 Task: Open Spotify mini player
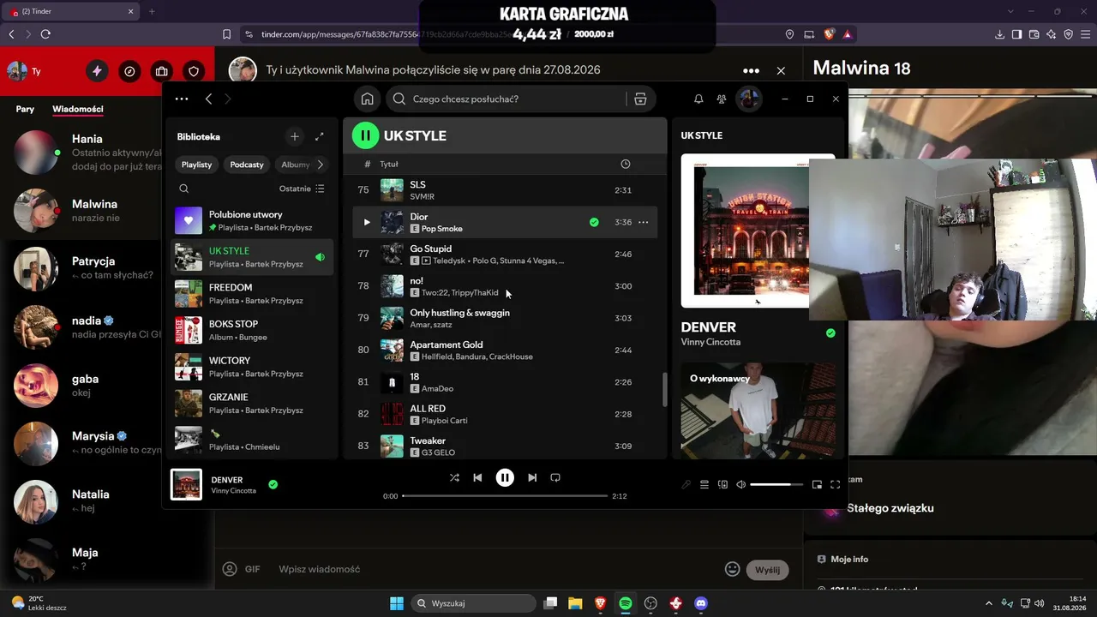click(x=817, y=484)
